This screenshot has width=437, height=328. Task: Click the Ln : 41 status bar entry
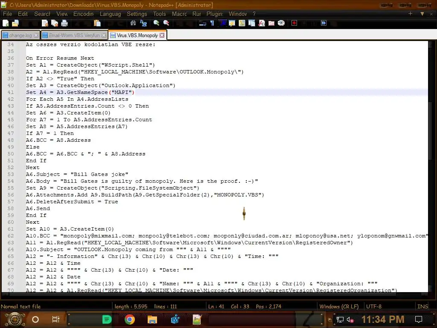216,306
